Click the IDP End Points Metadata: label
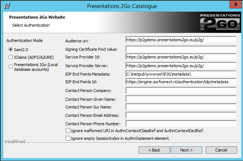This screenshot has height=161, width=243. [x=88, y=74]
